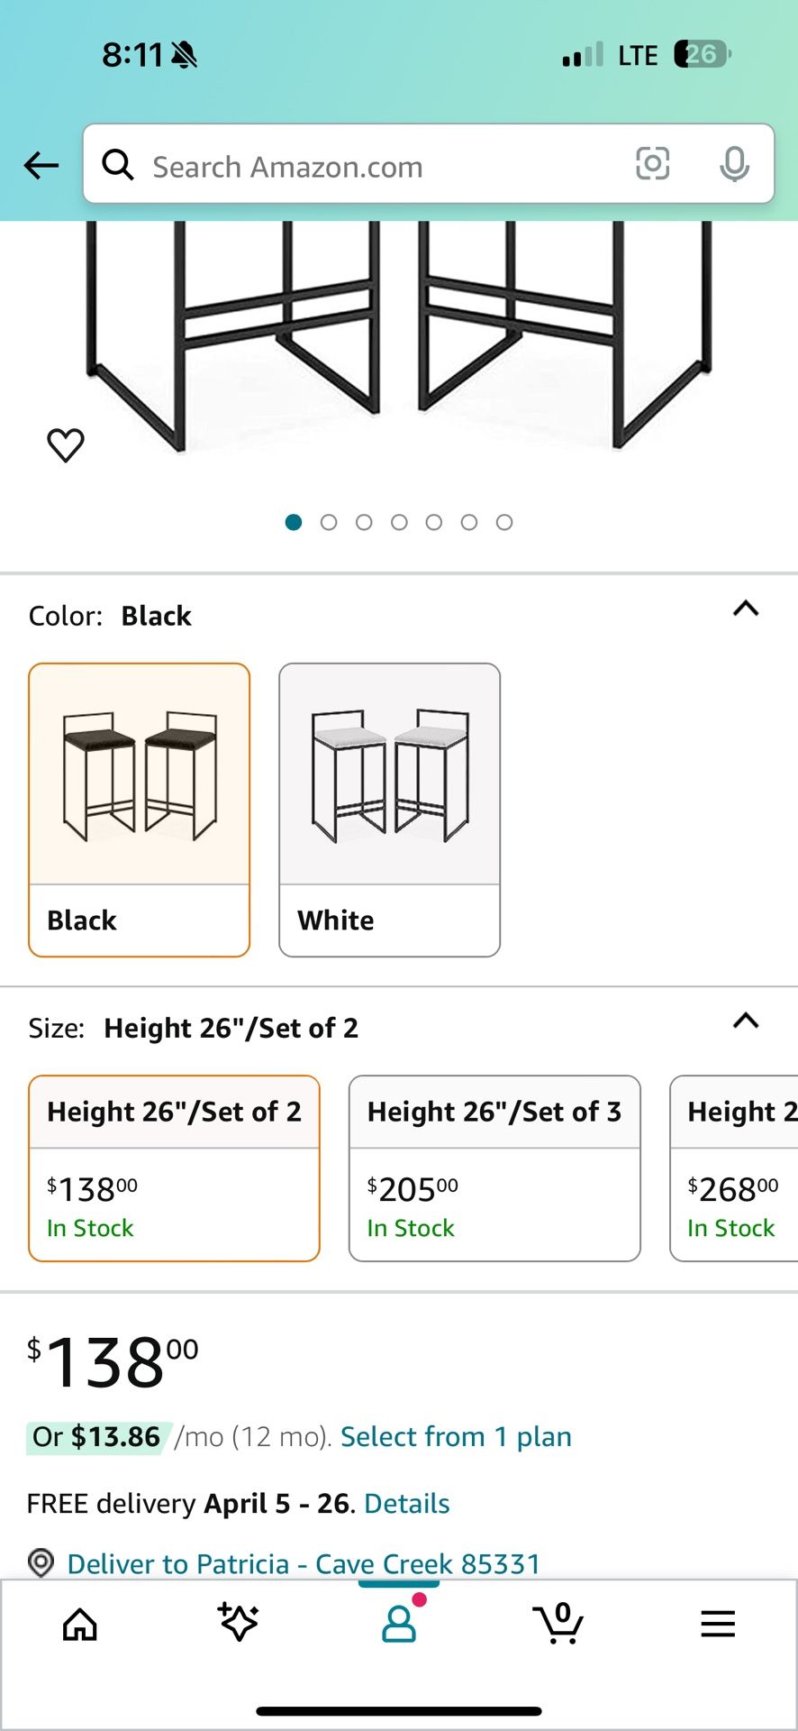Collapse the Color section chevron
This screenshot has width=798, height=1731.
point(746,609)
